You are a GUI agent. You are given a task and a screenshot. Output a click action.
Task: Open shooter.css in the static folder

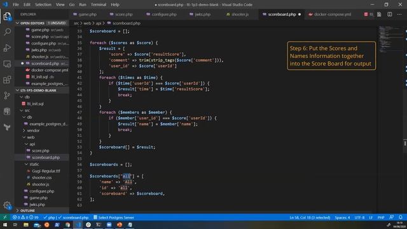(x=41, y=177)
